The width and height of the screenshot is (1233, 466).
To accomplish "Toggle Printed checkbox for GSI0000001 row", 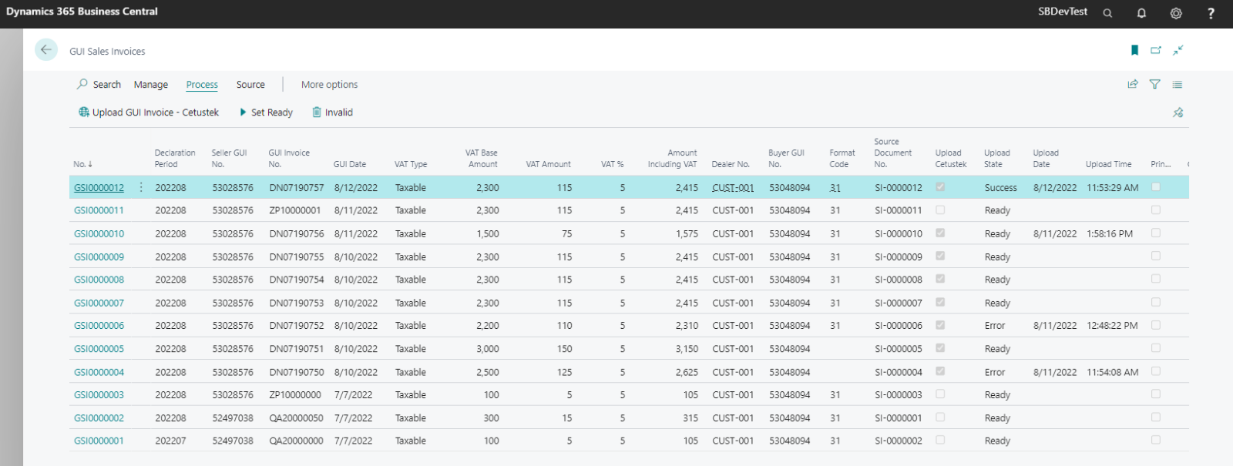I will click(x=1156, y=440).
